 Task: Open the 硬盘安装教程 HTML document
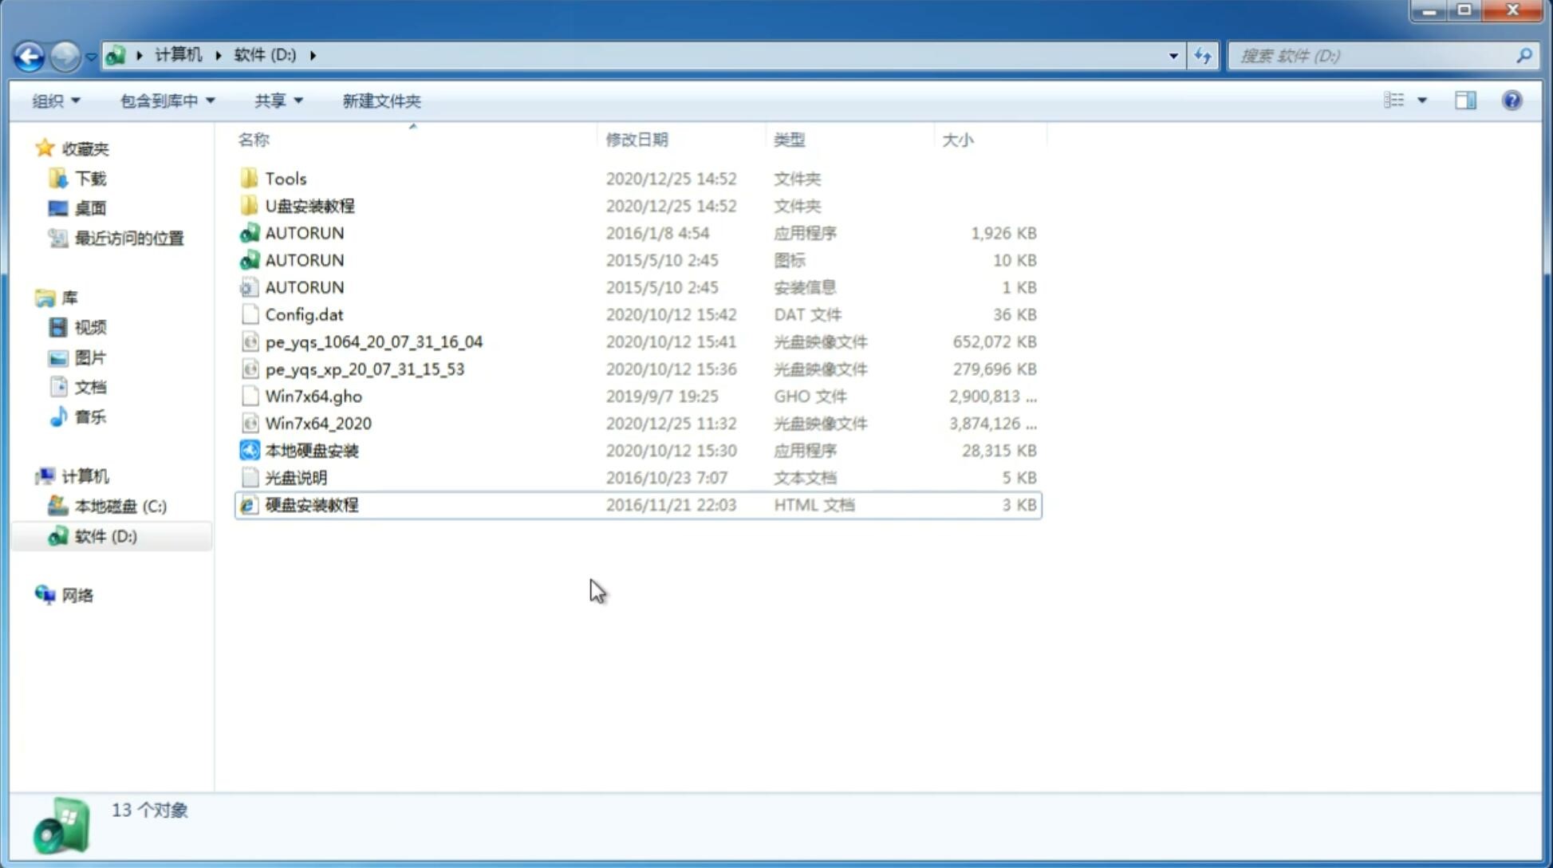point(311,504)
